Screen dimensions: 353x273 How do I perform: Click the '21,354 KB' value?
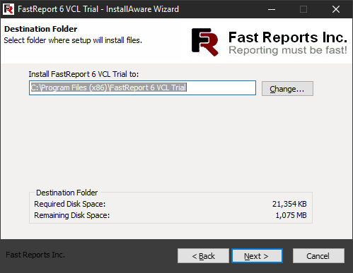pos(289,204)
